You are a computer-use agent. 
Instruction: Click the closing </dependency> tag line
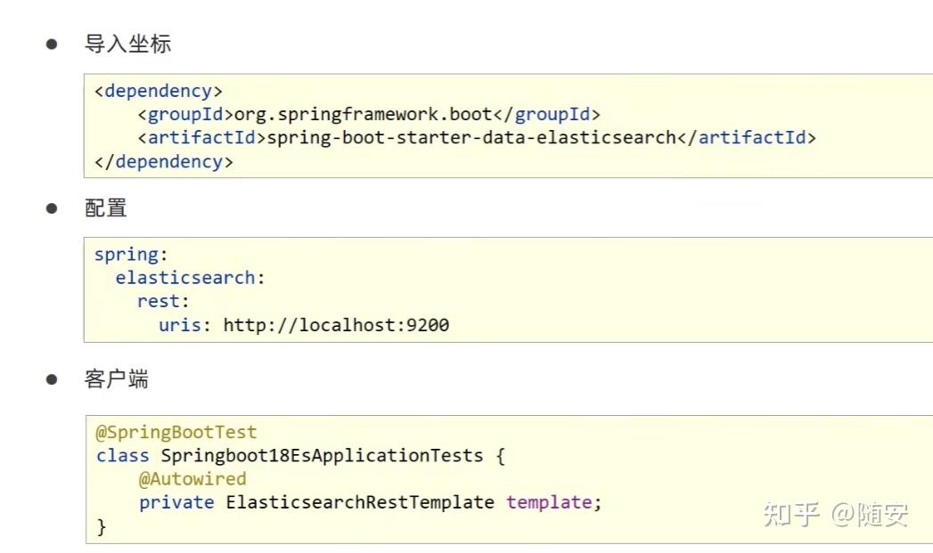point(164,162)
